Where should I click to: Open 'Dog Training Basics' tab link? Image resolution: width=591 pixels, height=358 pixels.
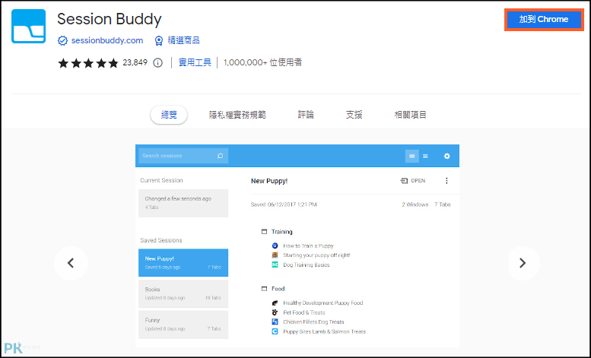307,265
